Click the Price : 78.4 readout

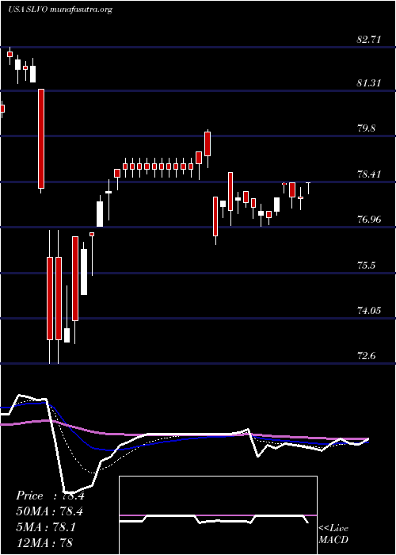50,496
